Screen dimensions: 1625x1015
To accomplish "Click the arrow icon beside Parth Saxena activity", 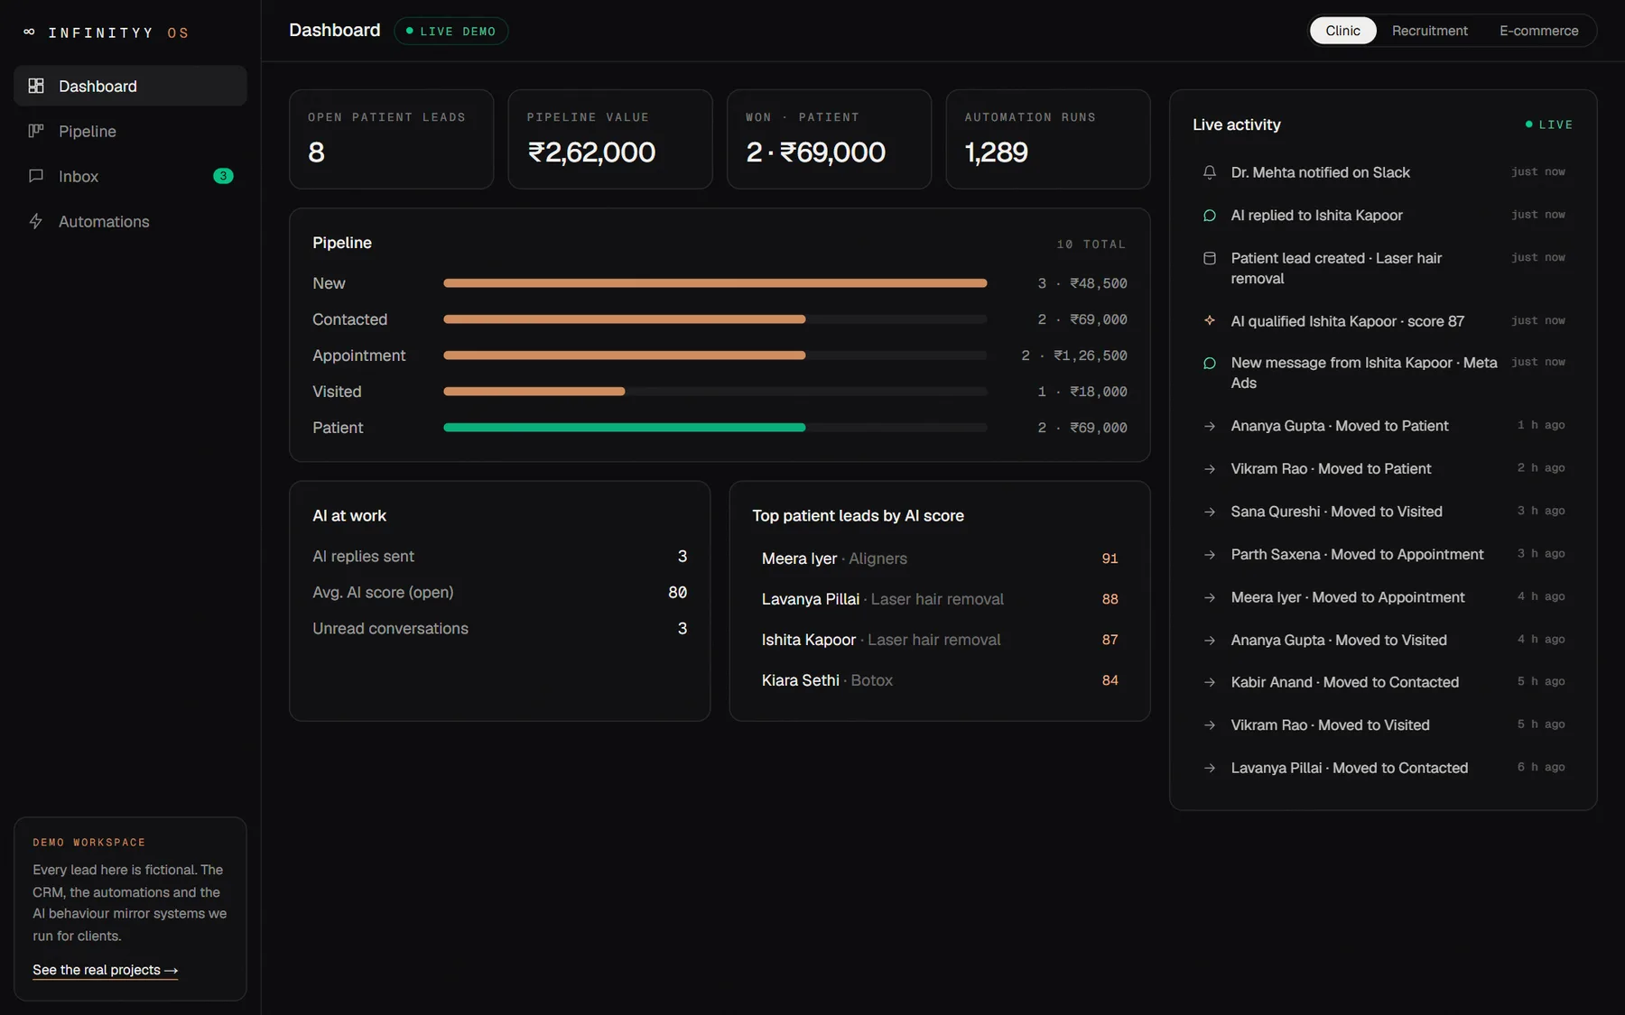I will [x=1210, y=555].
